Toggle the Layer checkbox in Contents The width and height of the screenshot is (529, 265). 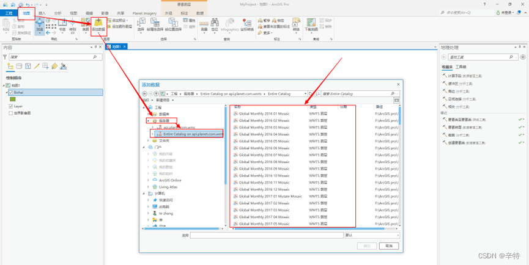tap(11, 106)
